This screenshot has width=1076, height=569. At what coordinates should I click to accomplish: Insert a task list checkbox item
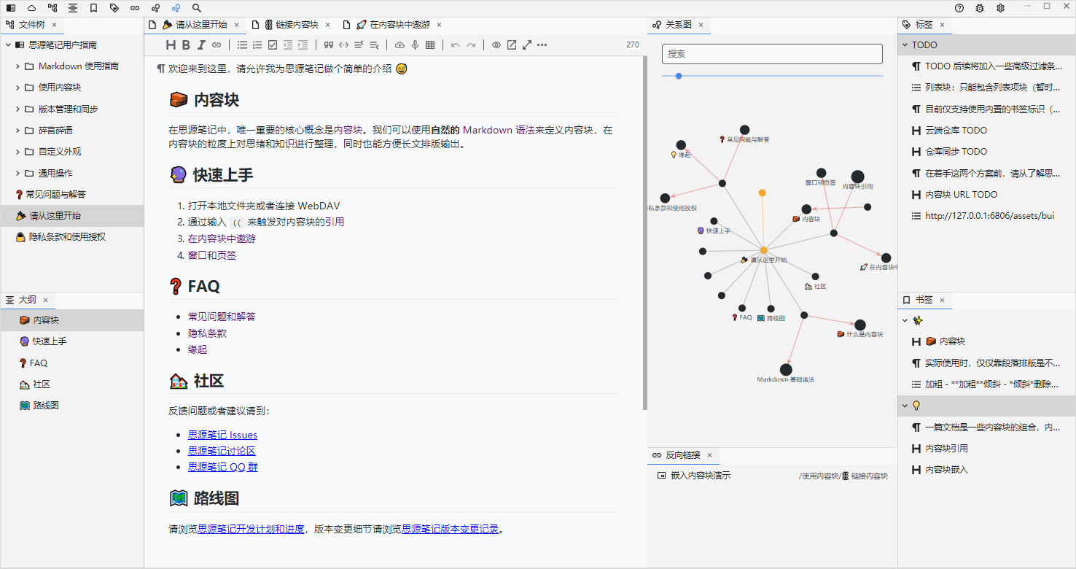coord(273,45)
